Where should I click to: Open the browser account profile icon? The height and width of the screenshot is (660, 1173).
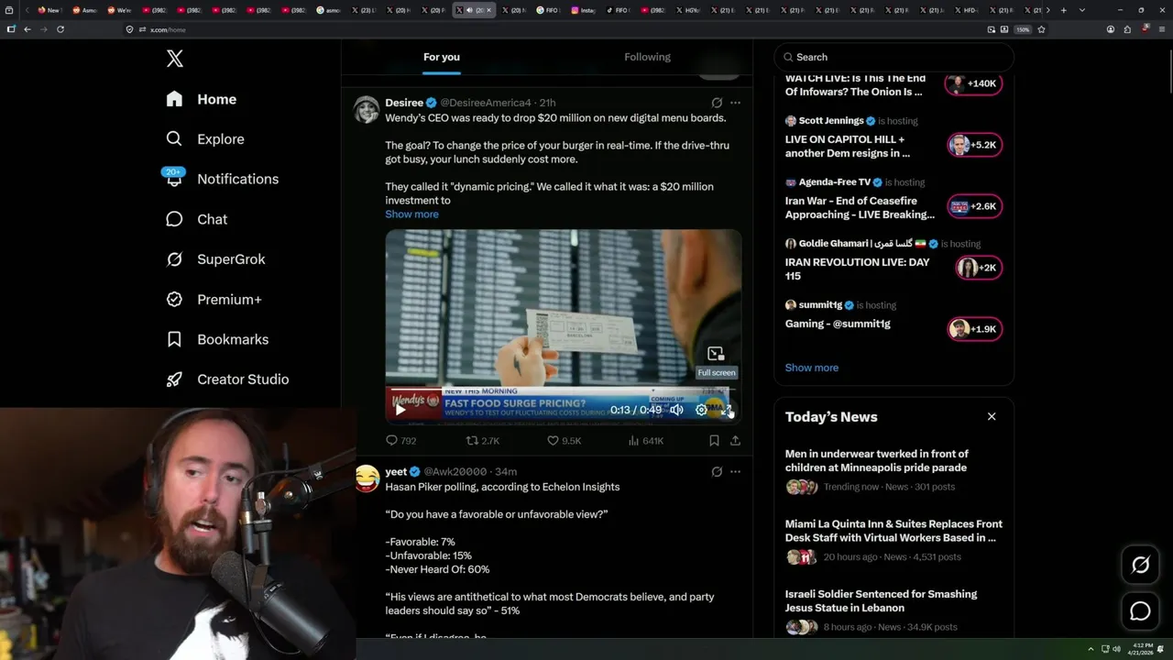(x=1111, y=29)
